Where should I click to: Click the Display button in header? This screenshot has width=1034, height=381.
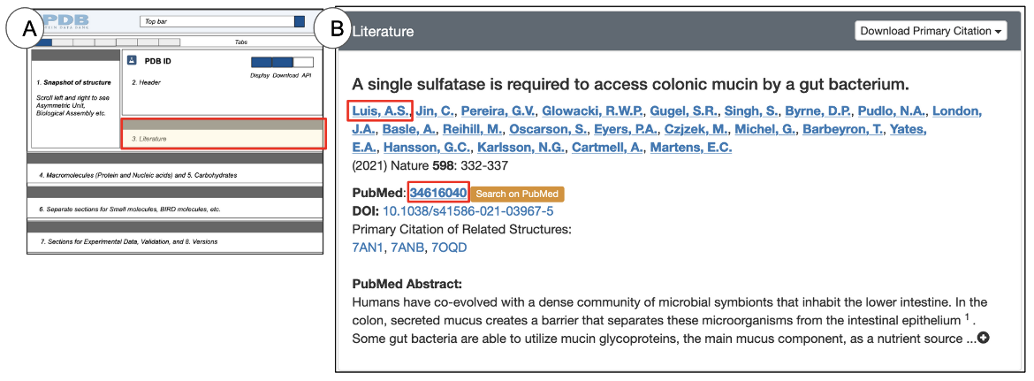pyautogui.click(x=261, y=63)
